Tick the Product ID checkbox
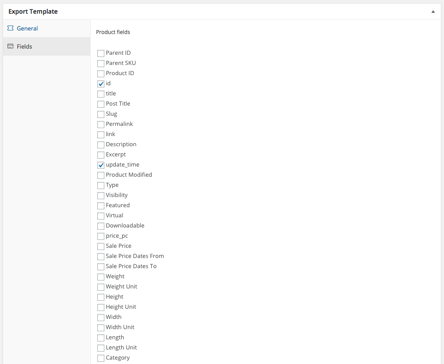 click(x=101, y=73)
